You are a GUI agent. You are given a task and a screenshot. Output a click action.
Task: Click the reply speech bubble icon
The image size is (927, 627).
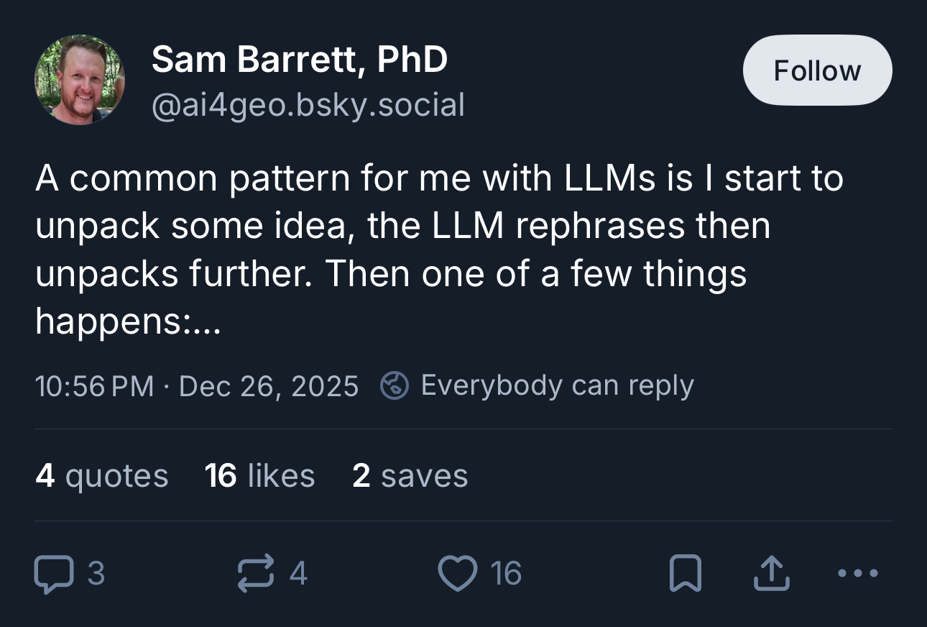(54, 574)
